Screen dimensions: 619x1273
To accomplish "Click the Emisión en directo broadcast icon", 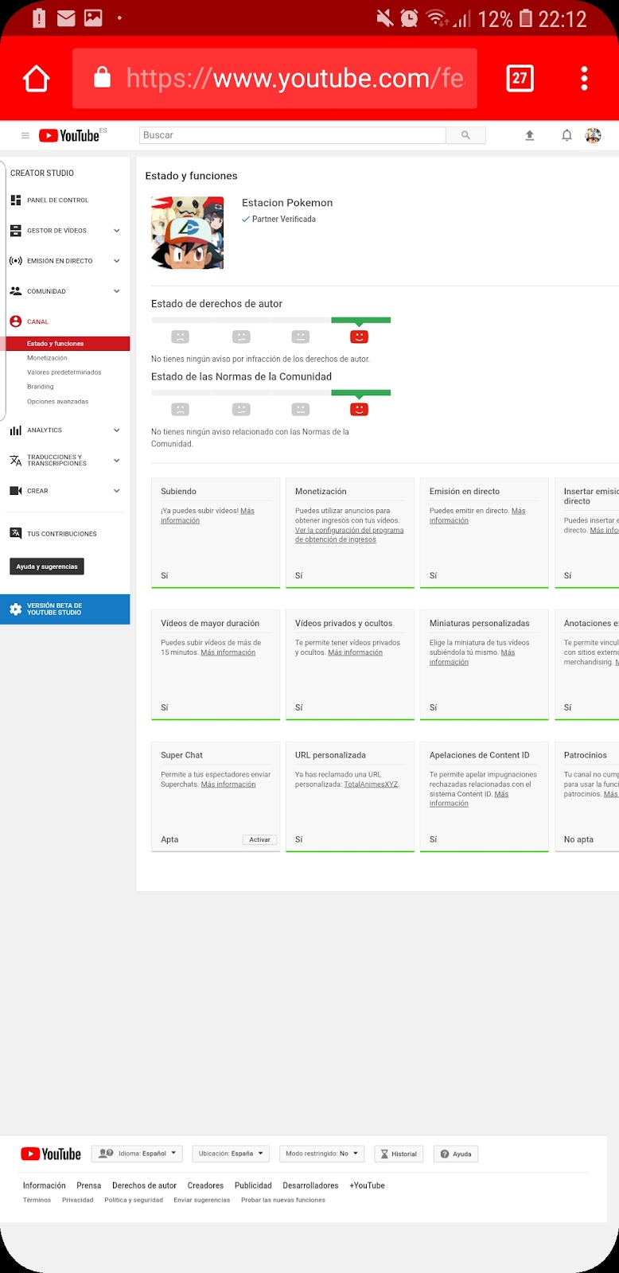I will point(16,261).
